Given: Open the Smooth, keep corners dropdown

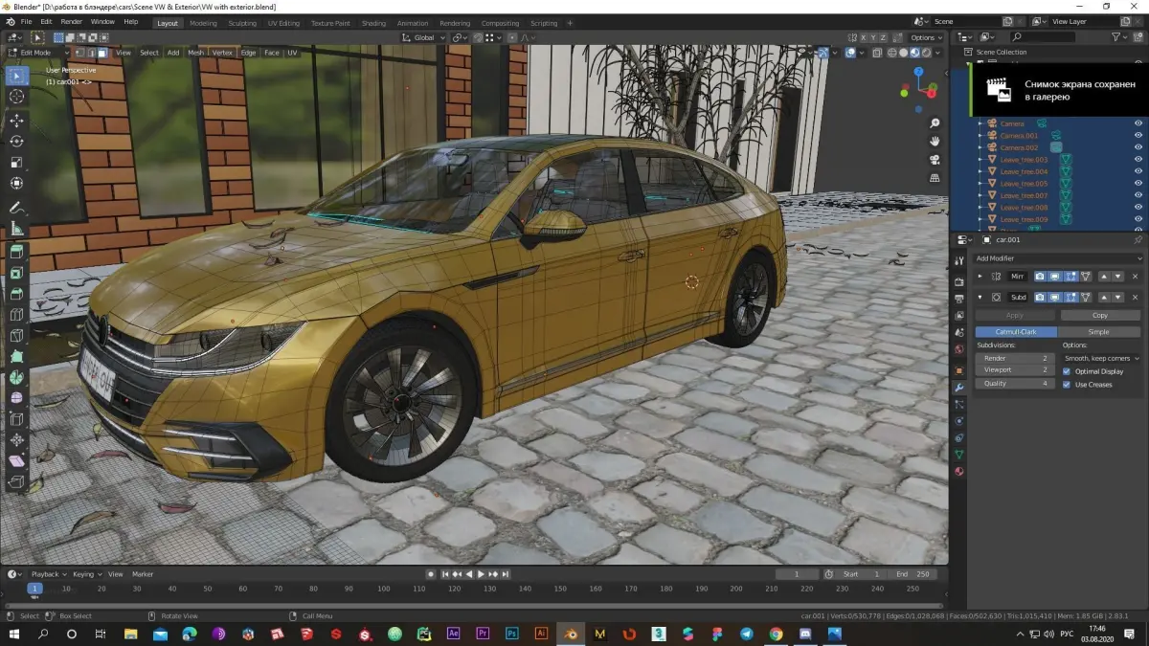Looking at the screenshot, I should pos(1101,358).
